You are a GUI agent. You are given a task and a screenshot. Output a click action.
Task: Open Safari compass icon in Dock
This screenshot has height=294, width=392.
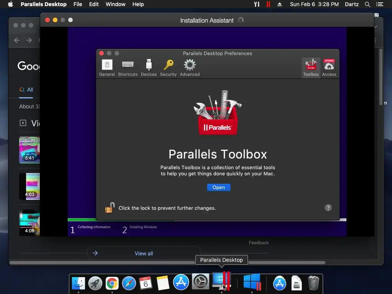(129, 283)
